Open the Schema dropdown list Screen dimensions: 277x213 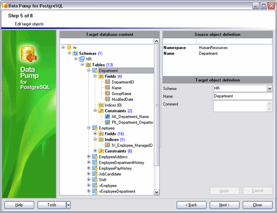coord(269,88)
